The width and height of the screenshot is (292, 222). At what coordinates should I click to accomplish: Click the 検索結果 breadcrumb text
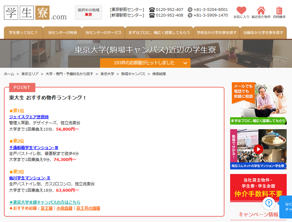[159, 74]
